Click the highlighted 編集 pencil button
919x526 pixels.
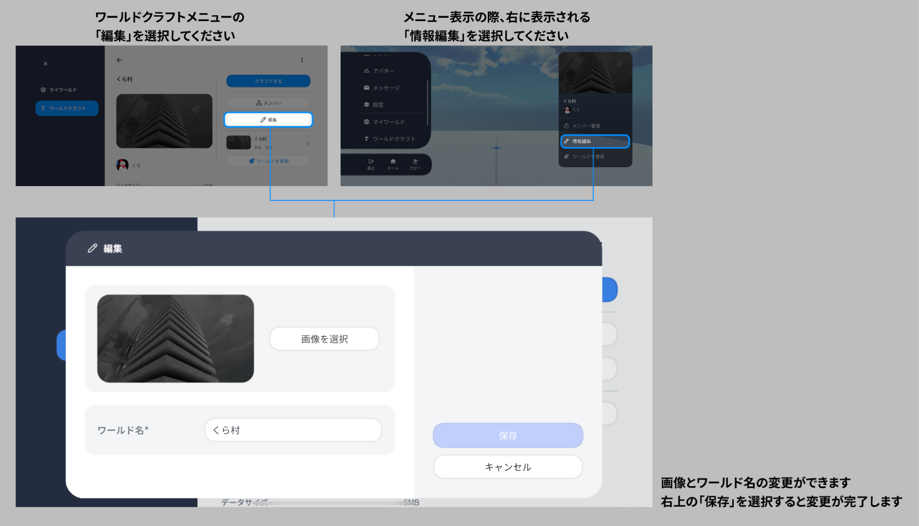click(268, 120)
